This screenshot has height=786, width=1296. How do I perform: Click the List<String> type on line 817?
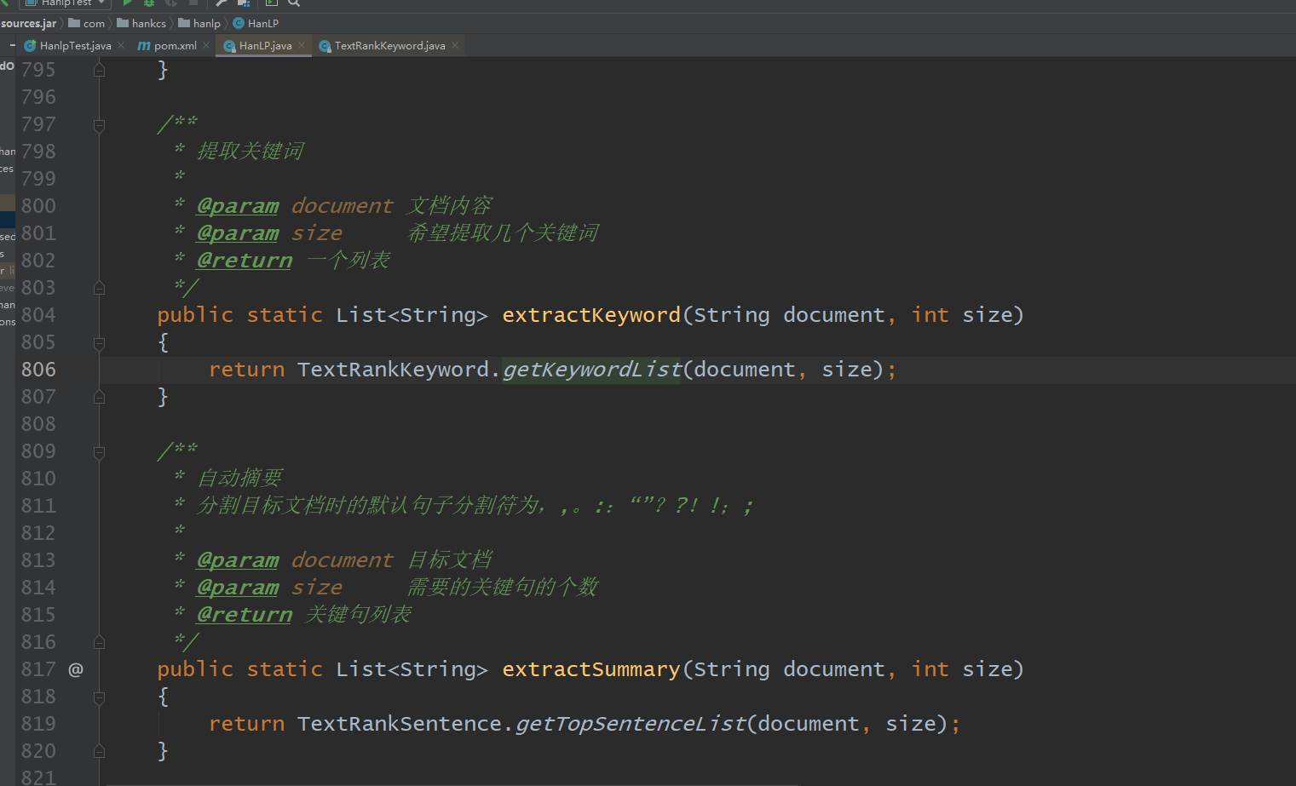click(x=412, y=669)
